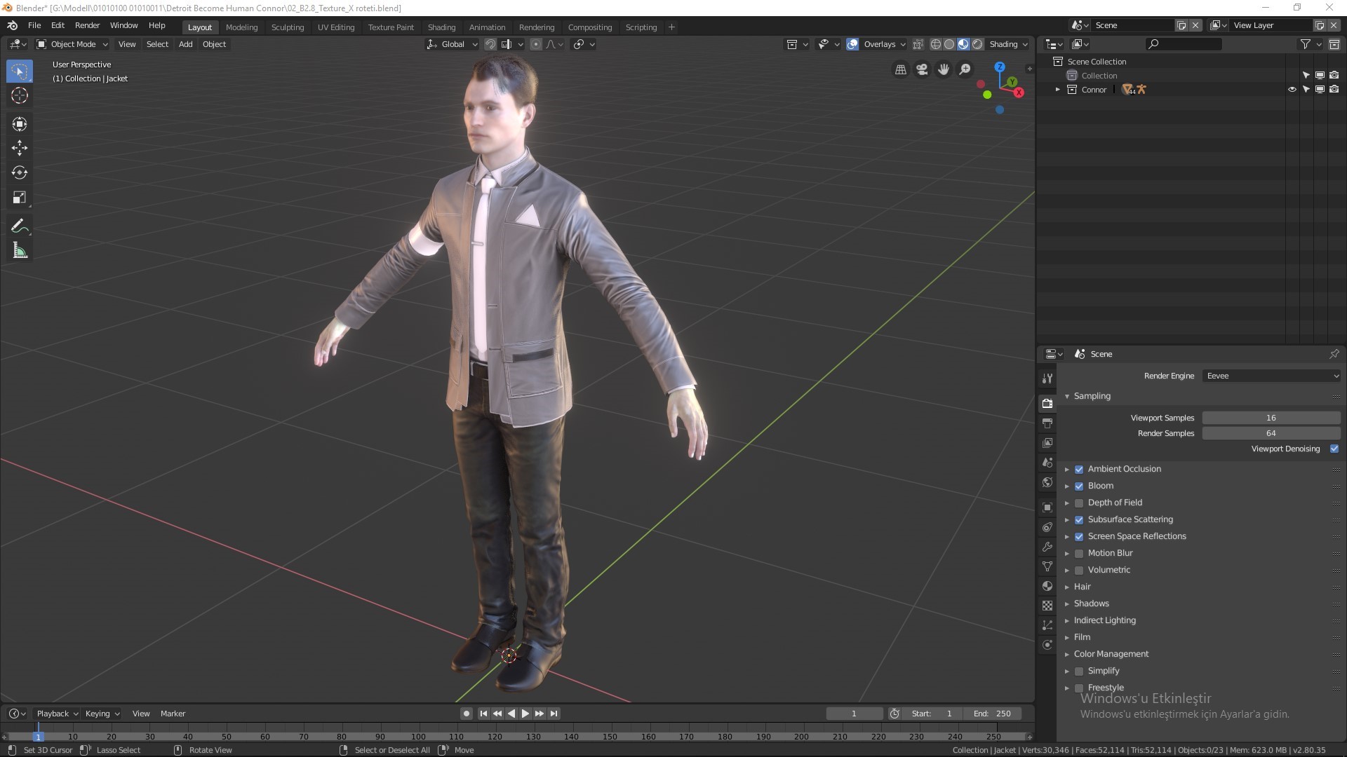This screenshot has width=1347, height=757.
Task: Switch to the Shading workspace tab
Action: point(441,27)
